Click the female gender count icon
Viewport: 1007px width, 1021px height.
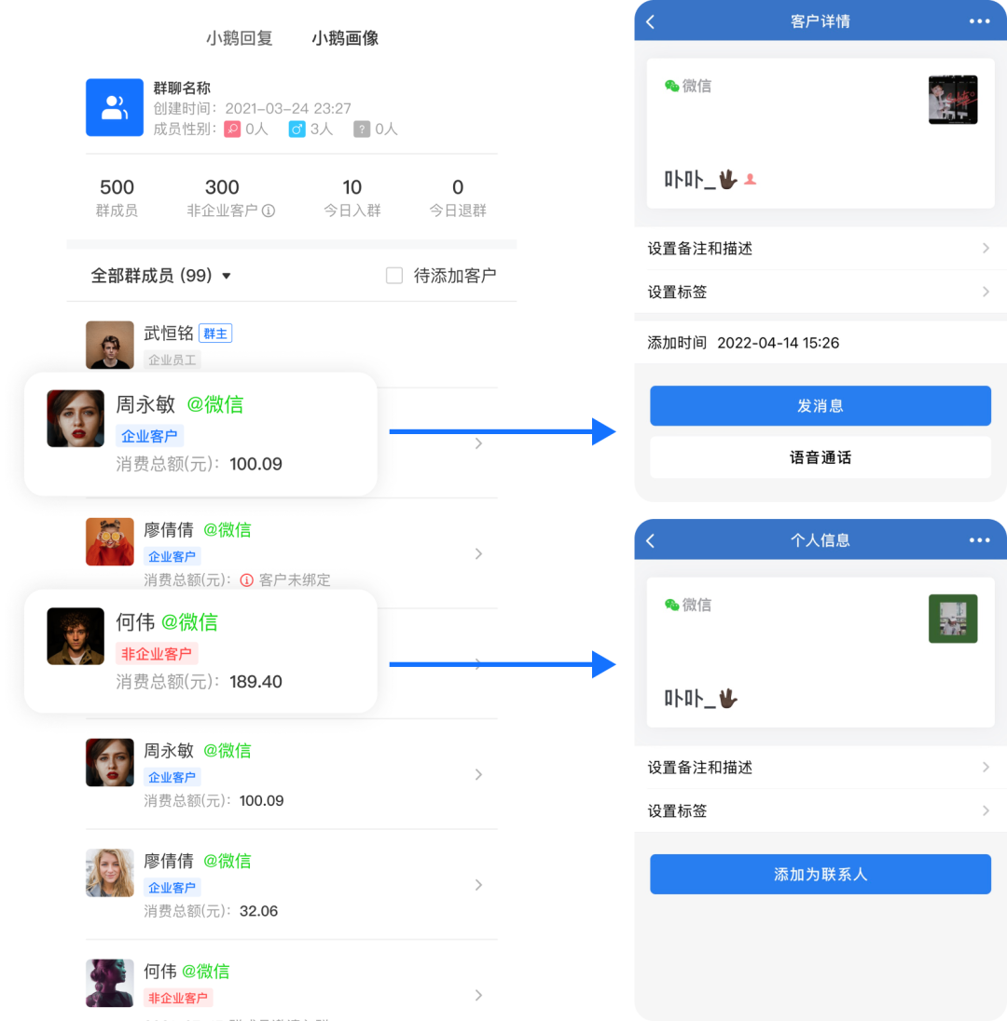click(232, 129)
